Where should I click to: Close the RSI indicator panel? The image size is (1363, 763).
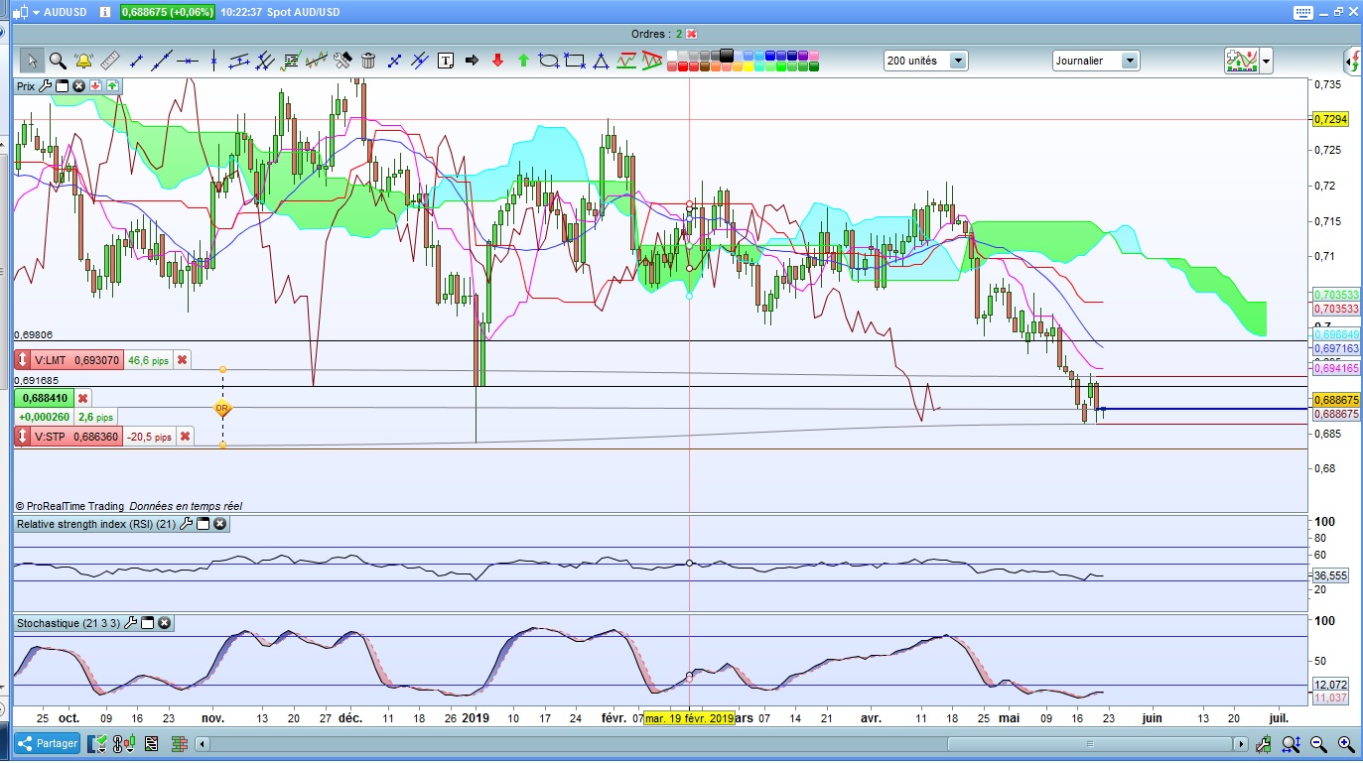[x=219, y=524]
